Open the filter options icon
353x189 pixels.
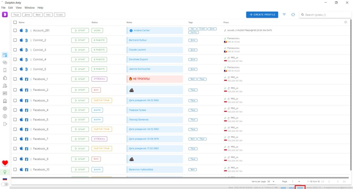click(x=284, y=14)
